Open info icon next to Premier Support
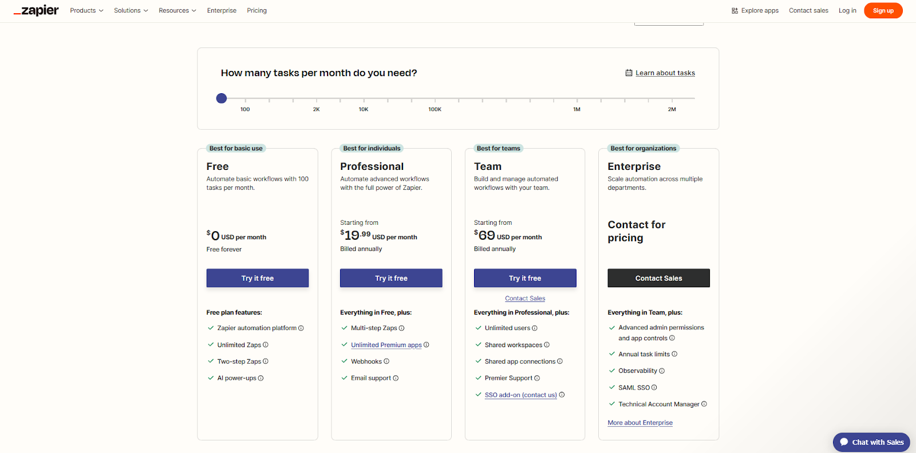 click(x=537, y=378)
